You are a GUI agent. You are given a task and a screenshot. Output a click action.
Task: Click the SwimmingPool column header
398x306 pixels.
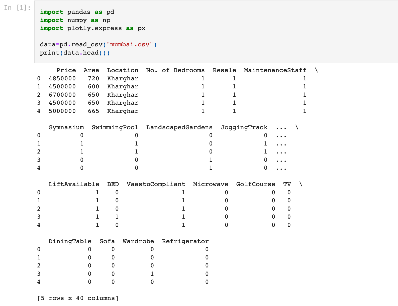click(115, 127)
